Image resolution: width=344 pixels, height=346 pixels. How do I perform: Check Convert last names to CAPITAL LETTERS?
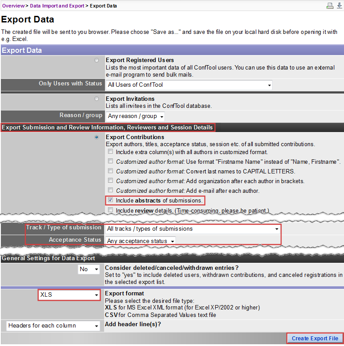111,171
